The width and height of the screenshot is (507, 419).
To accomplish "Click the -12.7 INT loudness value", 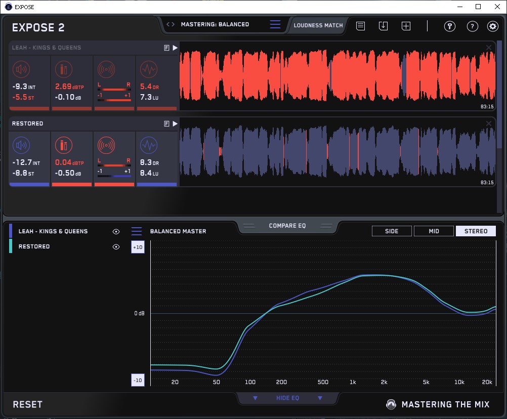I will click(26, 162).
